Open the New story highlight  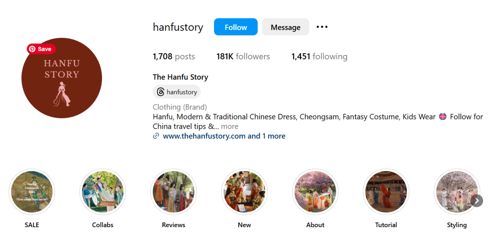pos(244,192)
